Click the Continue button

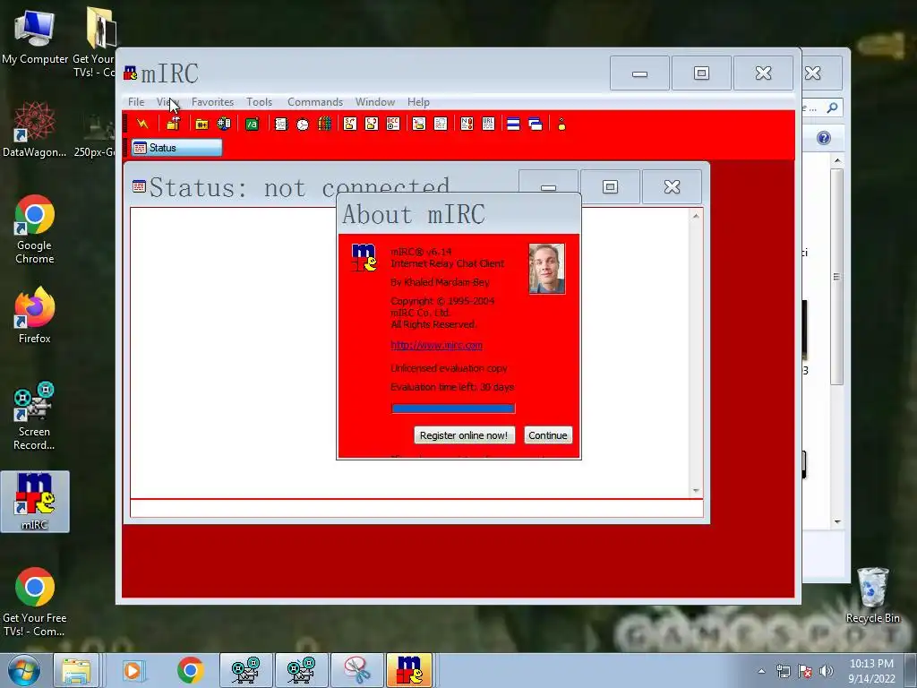pos(548,435)
